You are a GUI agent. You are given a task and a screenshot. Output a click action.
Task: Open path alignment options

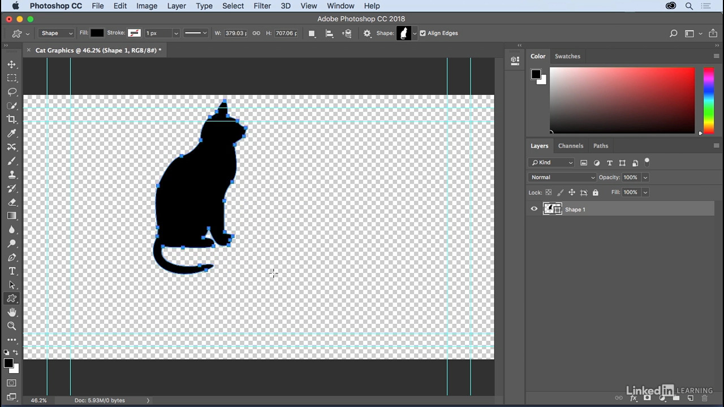coord(329,33)
